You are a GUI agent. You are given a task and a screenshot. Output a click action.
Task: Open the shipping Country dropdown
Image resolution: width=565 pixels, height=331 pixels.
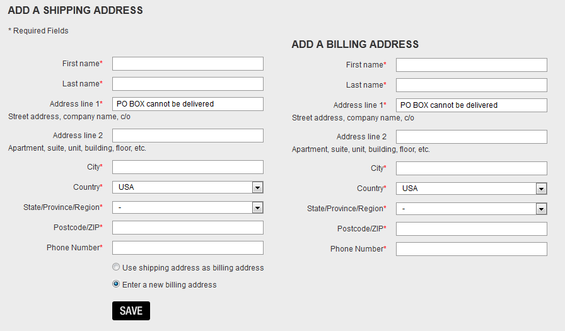coord(188,187)
